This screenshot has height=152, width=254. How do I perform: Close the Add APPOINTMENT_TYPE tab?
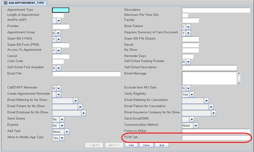6,3
